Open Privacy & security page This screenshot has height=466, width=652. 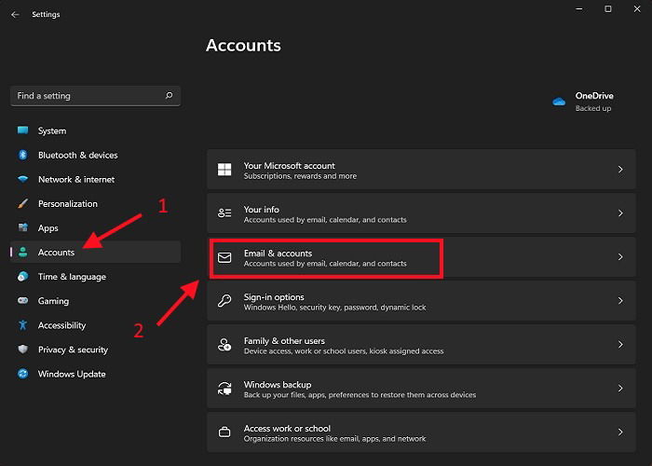(73, 349)
